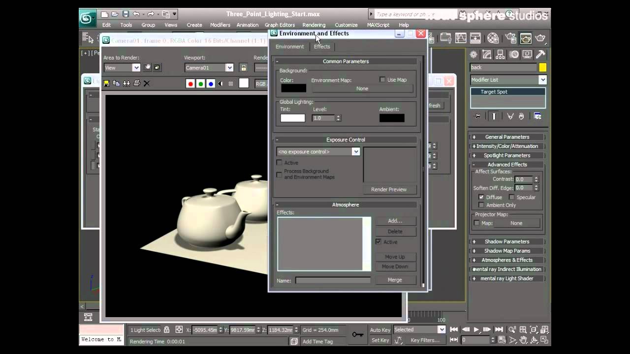Check Process Background and Environment Maps
Viewport: 630px width, 354px height.
(280, 174)
